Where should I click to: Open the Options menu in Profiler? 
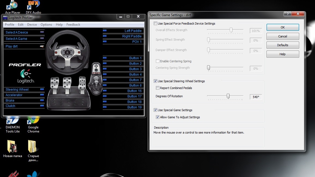(x=46, y=25)
